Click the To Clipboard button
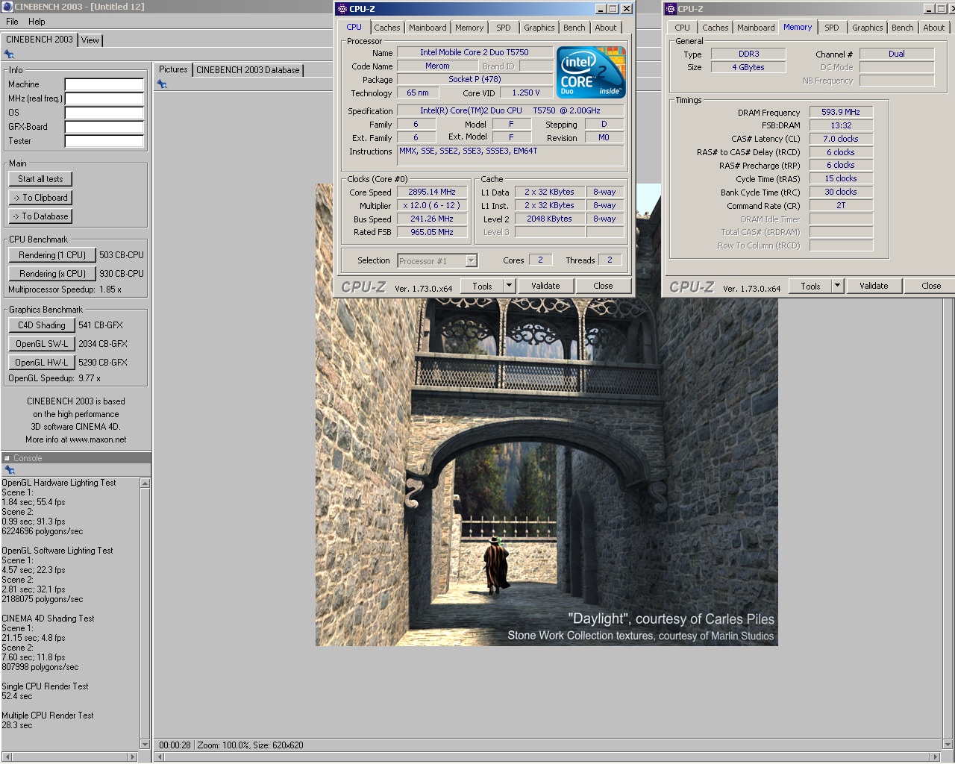The height and width of the screenshot is (764, 955). 40,198
